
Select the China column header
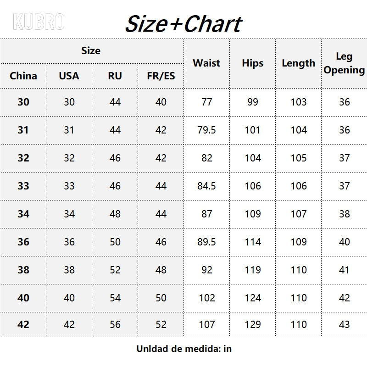[x=23, y=76]
